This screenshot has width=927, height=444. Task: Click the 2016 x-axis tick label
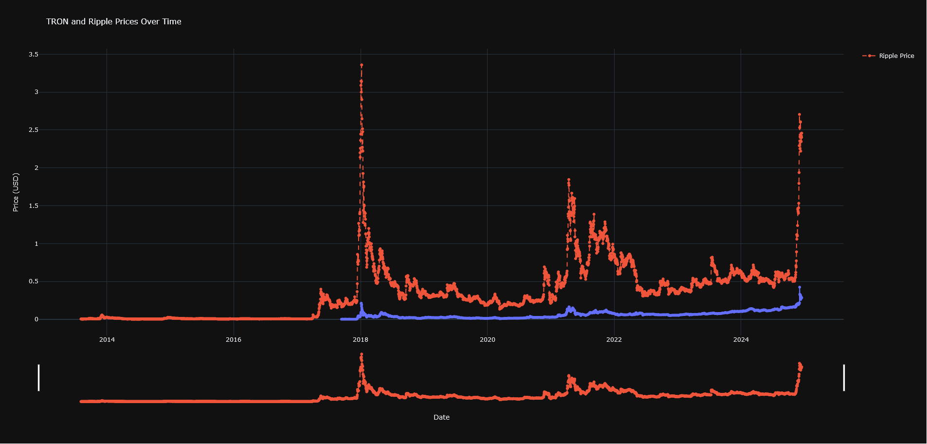point(234,339)
